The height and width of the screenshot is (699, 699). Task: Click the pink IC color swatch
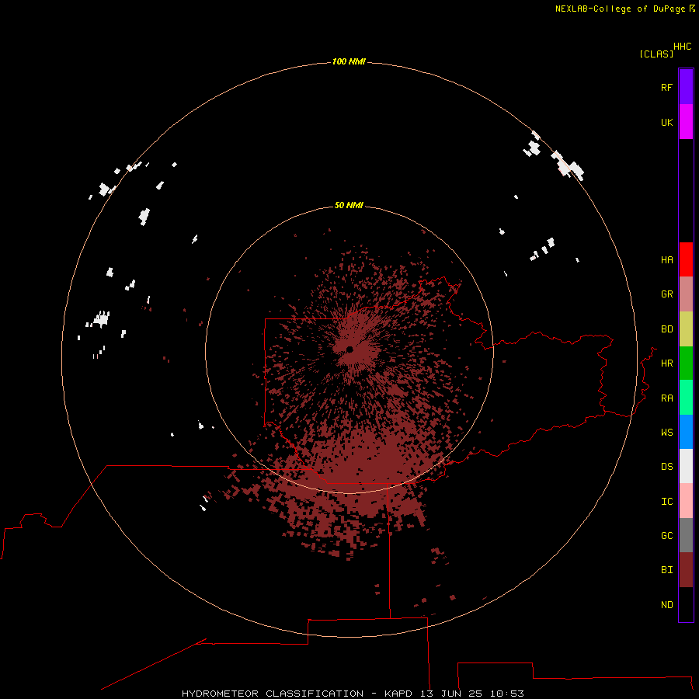[x=686, y=501]
